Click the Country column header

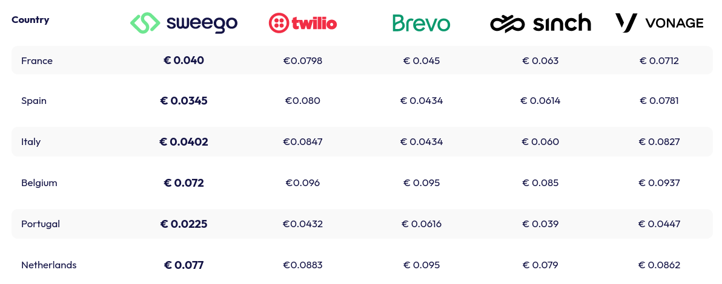point(30,20)
